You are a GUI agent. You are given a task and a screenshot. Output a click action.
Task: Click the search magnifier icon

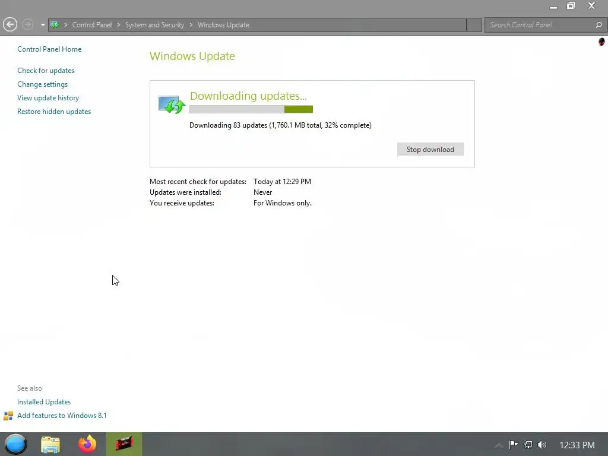coord(598,25)
